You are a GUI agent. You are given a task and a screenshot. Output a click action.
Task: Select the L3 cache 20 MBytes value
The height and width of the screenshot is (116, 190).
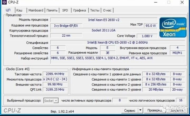tap(156, 89)
